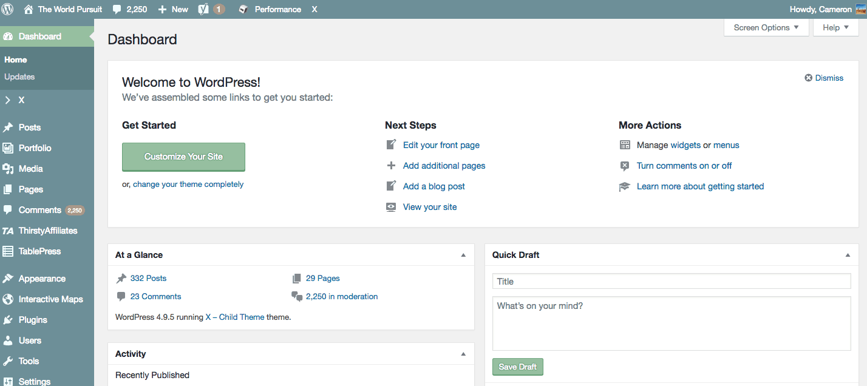Image resolution: width=867 pixels, height=386 pixels.
Task: Click the TablePress table icon
Action: tap(8, 251)
